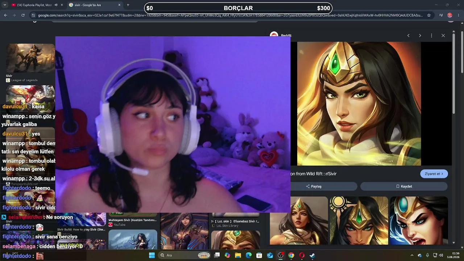This screenshot has height=261, width=464.
Task: Switch to Google Chrome on the taskbar
Action: [291, 255]
